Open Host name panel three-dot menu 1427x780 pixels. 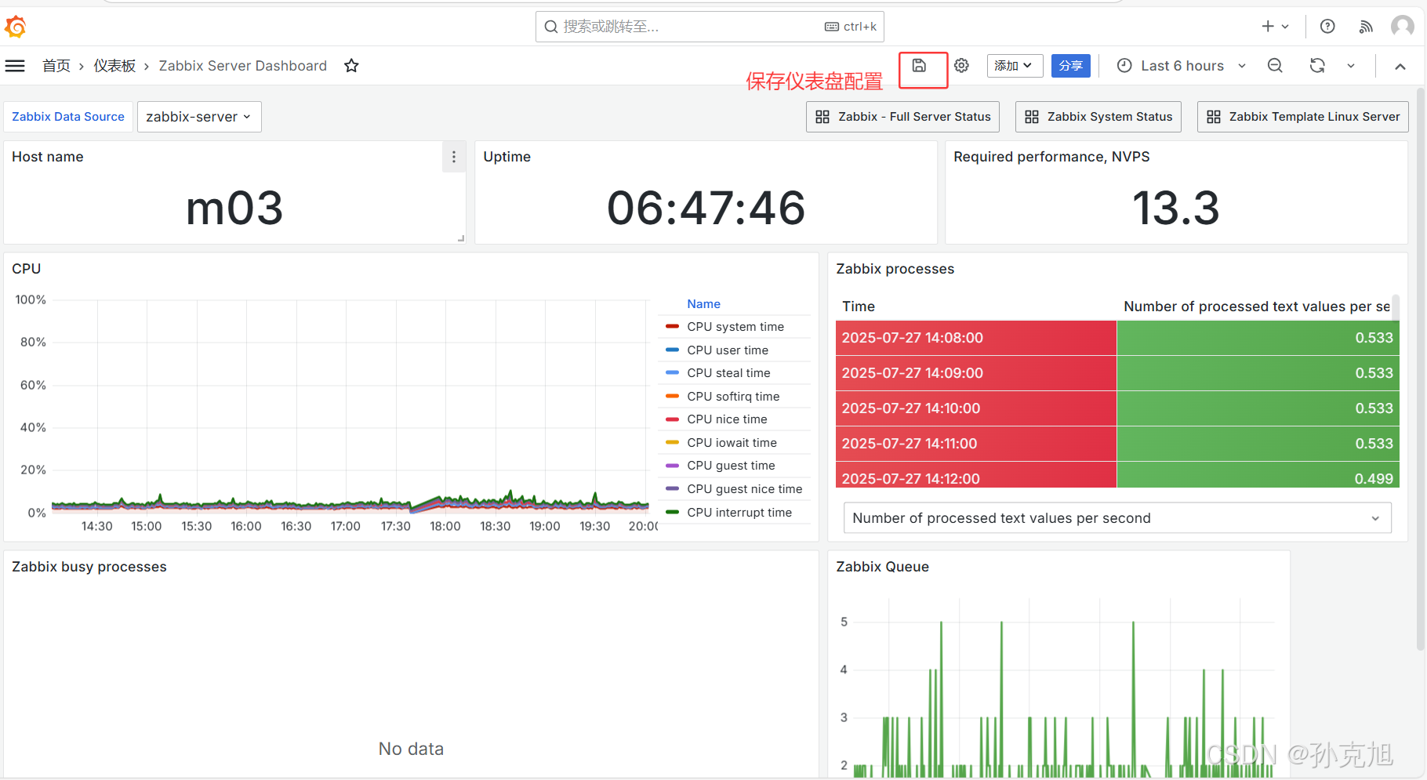click(454, 158)
